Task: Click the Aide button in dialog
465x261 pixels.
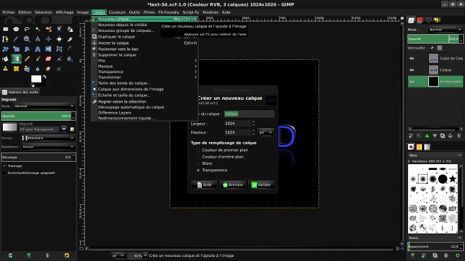Action: (x=205, y=184)
